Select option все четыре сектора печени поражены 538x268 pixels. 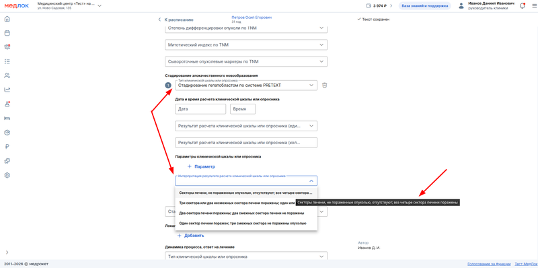(246, 193)
